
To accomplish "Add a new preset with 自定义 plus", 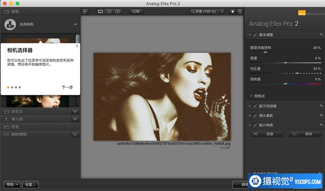I will coord(75,111).
